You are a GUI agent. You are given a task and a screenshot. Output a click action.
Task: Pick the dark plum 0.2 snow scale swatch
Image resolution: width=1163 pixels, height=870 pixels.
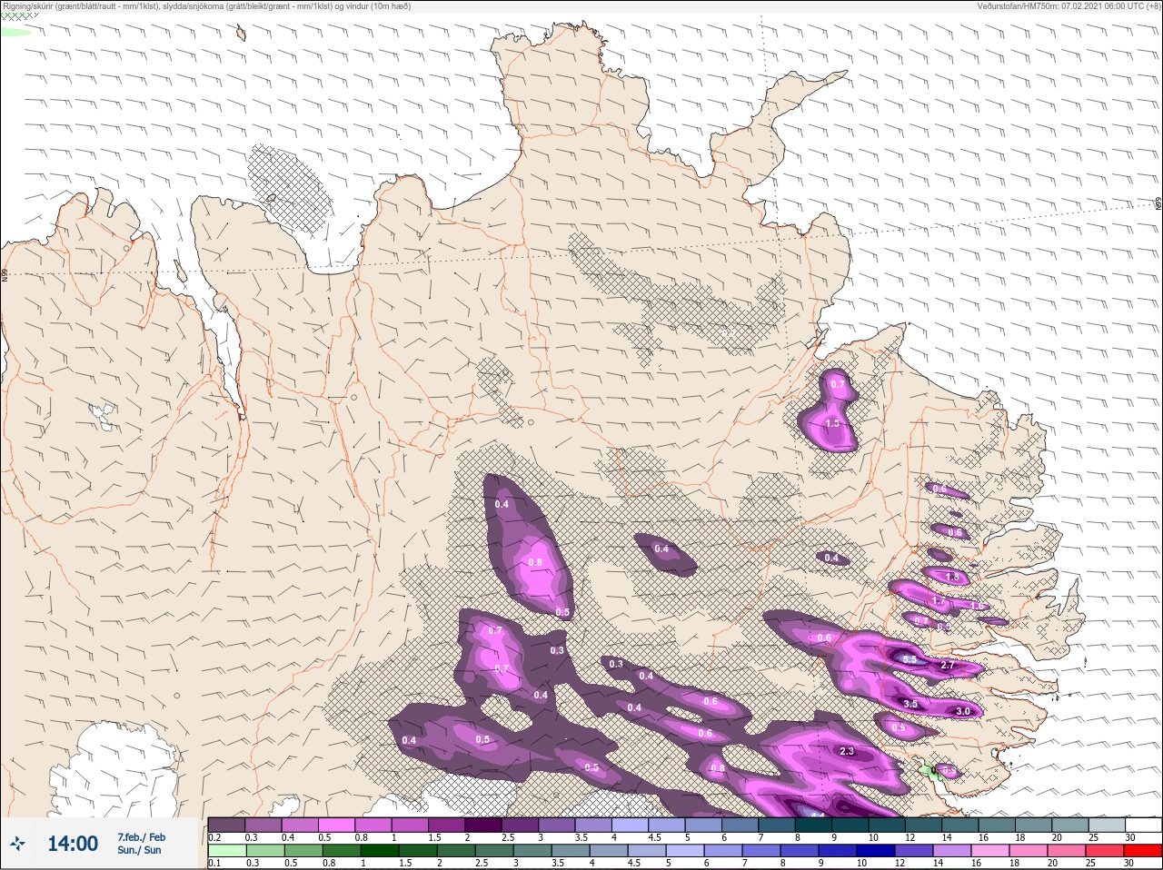(226, 825)
